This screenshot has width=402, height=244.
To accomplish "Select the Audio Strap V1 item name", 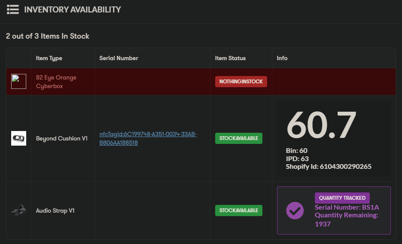I will 55,210.
